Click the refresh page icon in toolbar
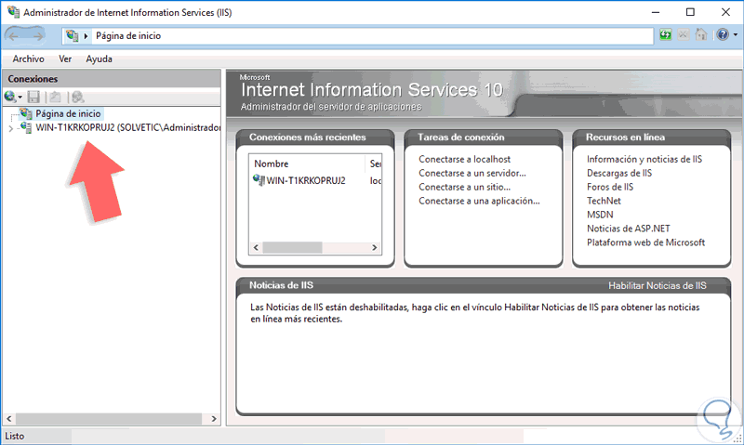Screen dimensions: 744x445 [666, 34]
